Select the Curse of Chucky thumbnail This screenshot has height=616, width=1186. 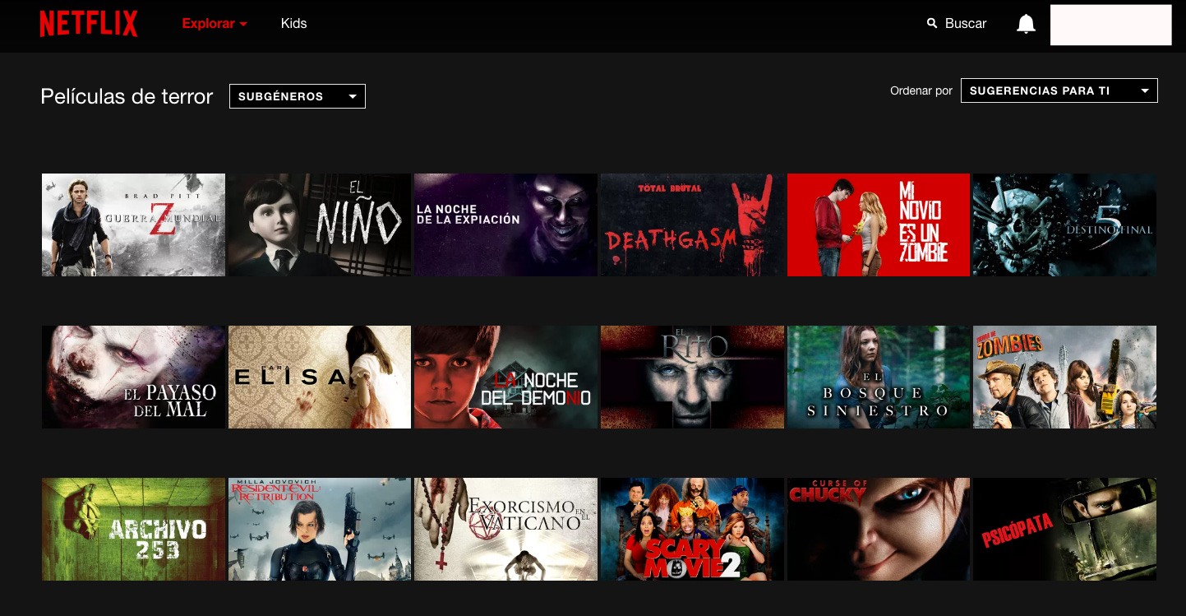click(879, 529)
